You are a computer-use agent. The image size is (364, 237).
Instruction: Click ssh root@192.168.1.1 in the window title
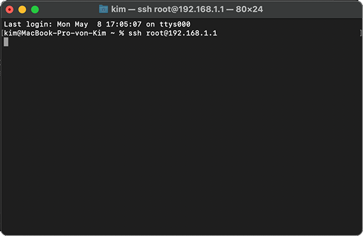coord(181,10)
